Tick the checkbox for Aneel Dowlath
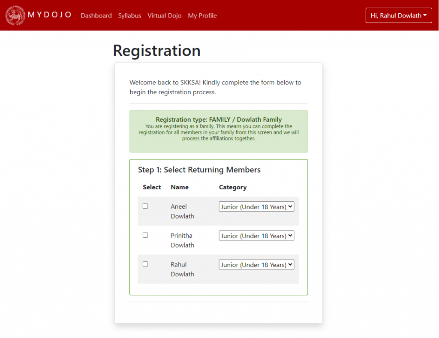Screen dimensions: 439x338 pyautogui.click(x=145, y=206)
